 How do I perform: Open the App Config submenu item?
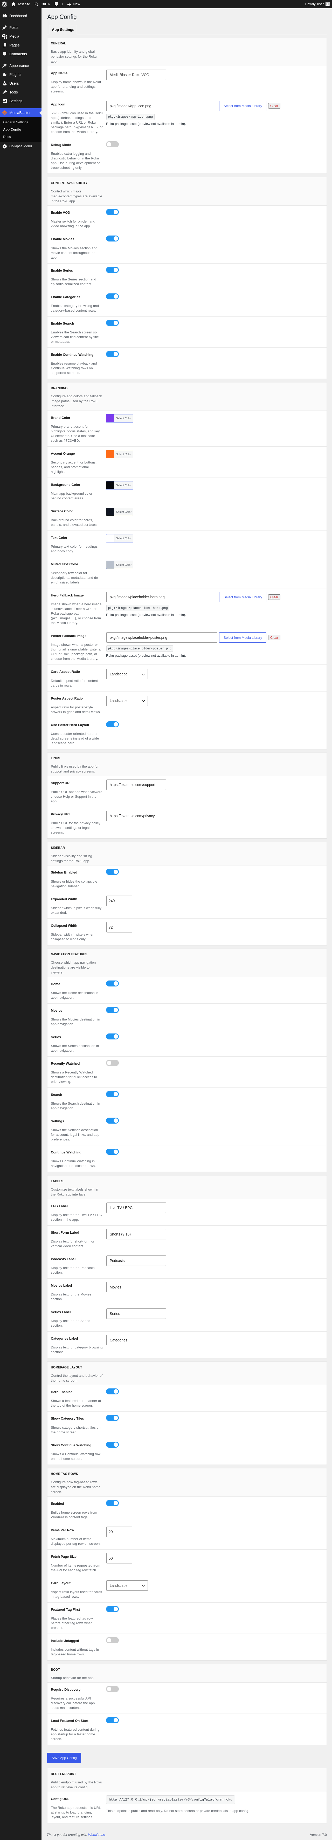12,129
